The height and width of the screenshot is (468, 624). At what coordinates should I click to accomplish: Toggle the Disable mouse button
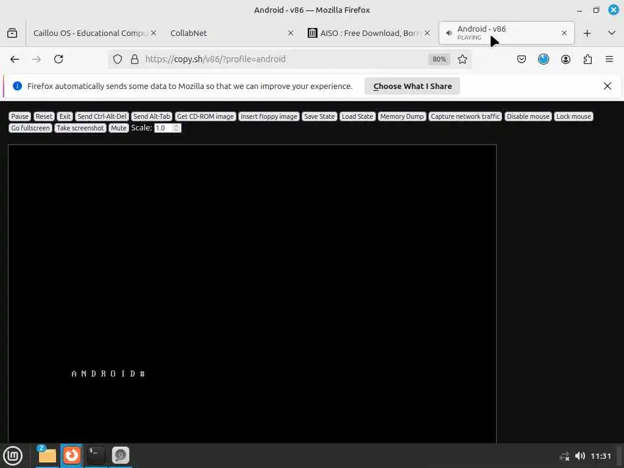pyautogui.click(x=528, y=116)
